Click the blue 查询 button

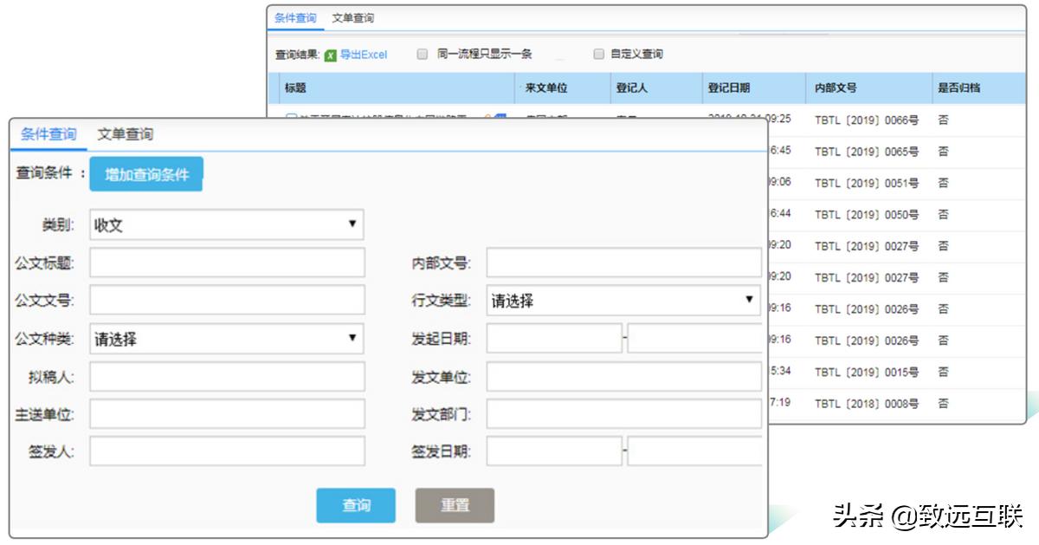click(358, 507)
